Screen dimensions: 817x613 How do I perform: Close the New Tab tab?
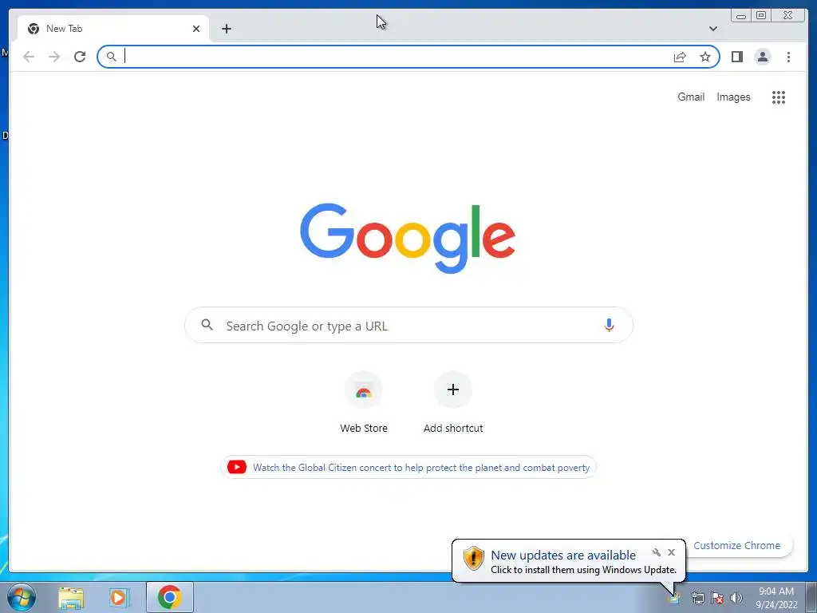tap(196, 29)
